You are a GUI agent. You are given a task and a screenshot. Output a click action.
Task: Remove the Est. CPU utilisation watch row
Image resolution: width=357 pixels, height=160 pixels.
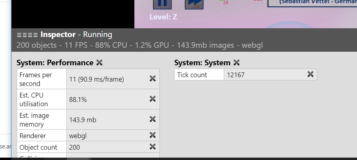[153, 99]
